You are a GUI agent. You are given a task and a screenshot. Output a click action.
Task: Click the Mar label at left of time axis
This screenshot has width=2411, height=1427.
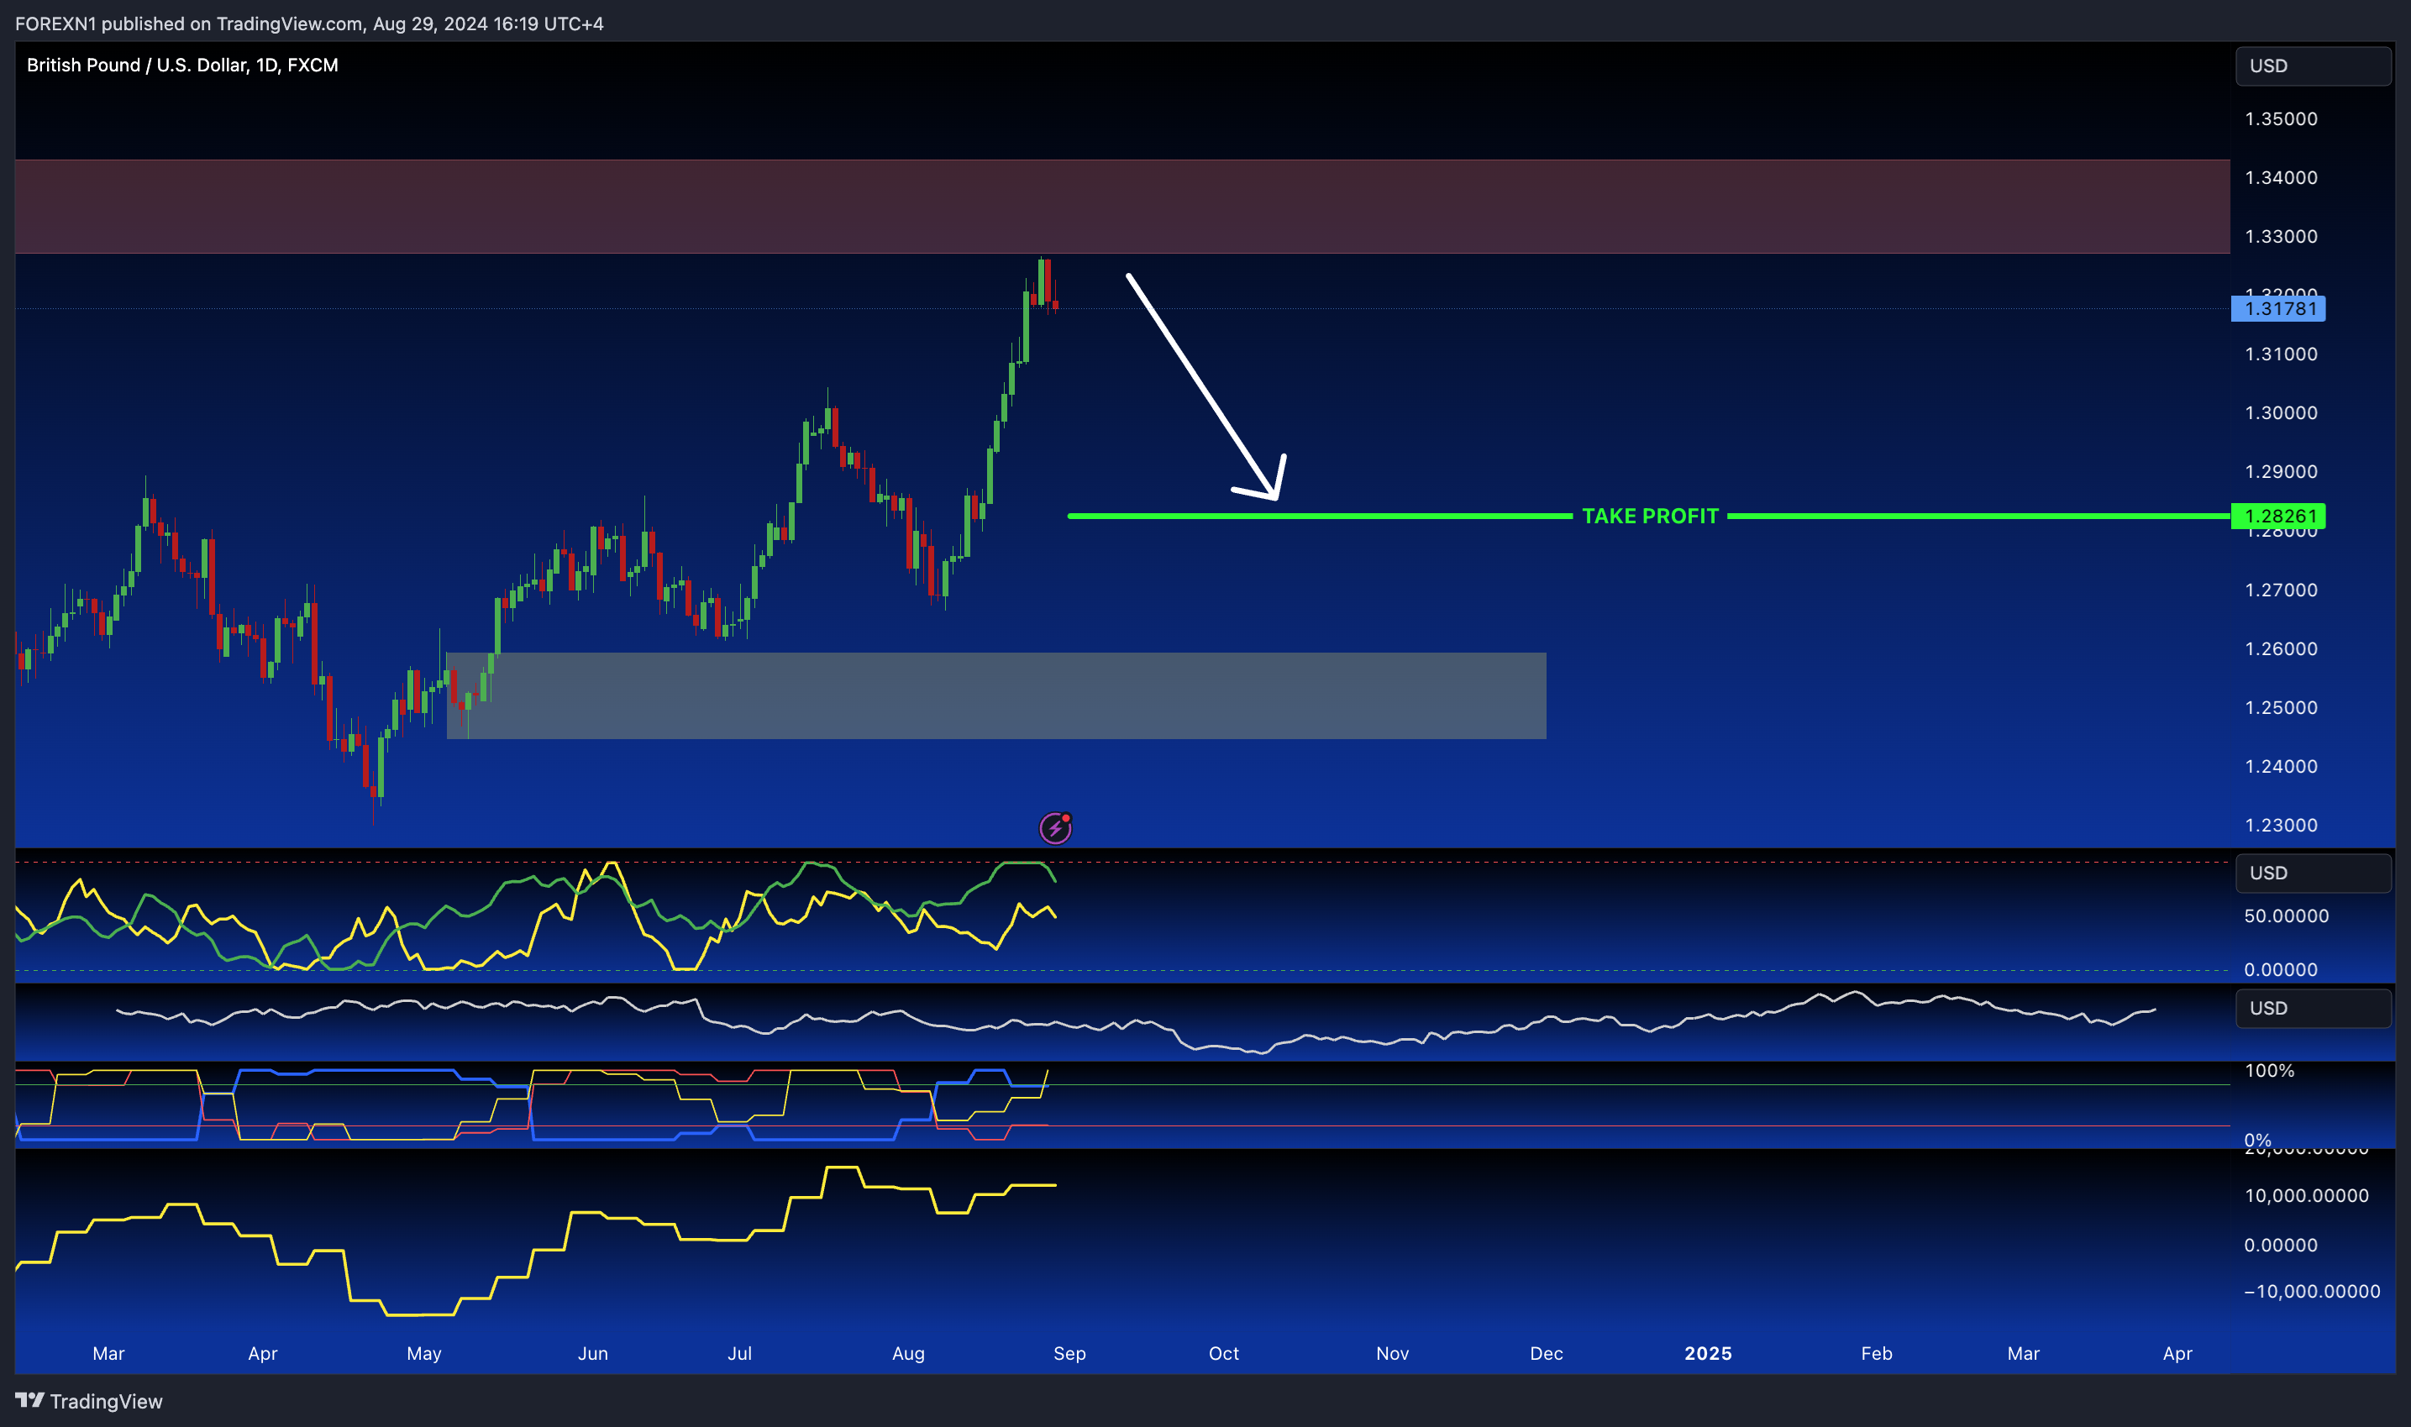coord(108,1353)
